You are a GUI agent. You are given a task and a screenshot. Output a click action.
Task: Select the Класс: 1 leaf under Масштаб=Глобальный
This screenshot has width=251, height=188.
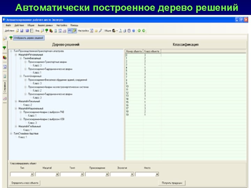pyautogui.click(x=28, y=130)
